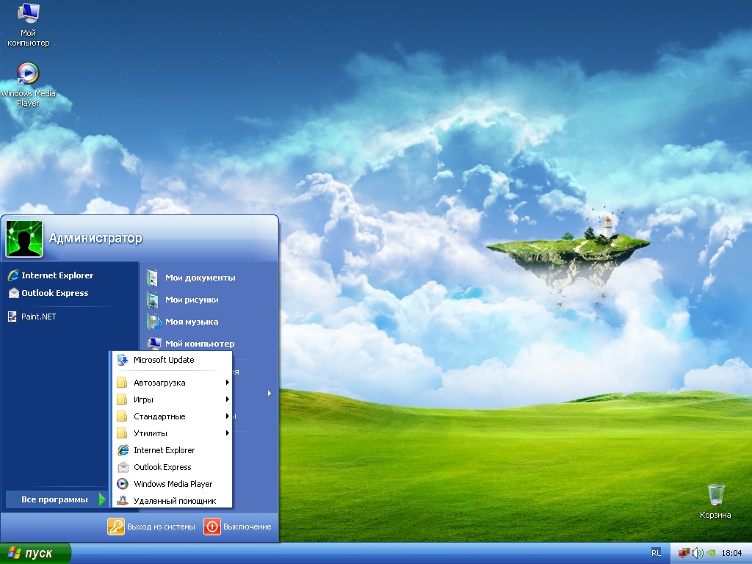
Task: Click the Администратор user name text
Action: (95, 239)
